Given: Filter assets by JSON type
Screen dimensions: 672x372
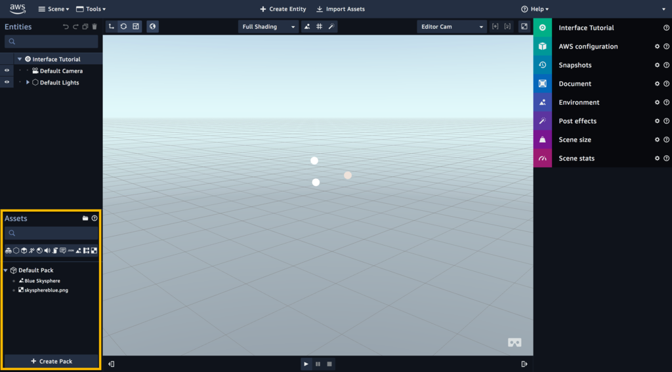Looking at the screenshot, I should pos(71,251).
